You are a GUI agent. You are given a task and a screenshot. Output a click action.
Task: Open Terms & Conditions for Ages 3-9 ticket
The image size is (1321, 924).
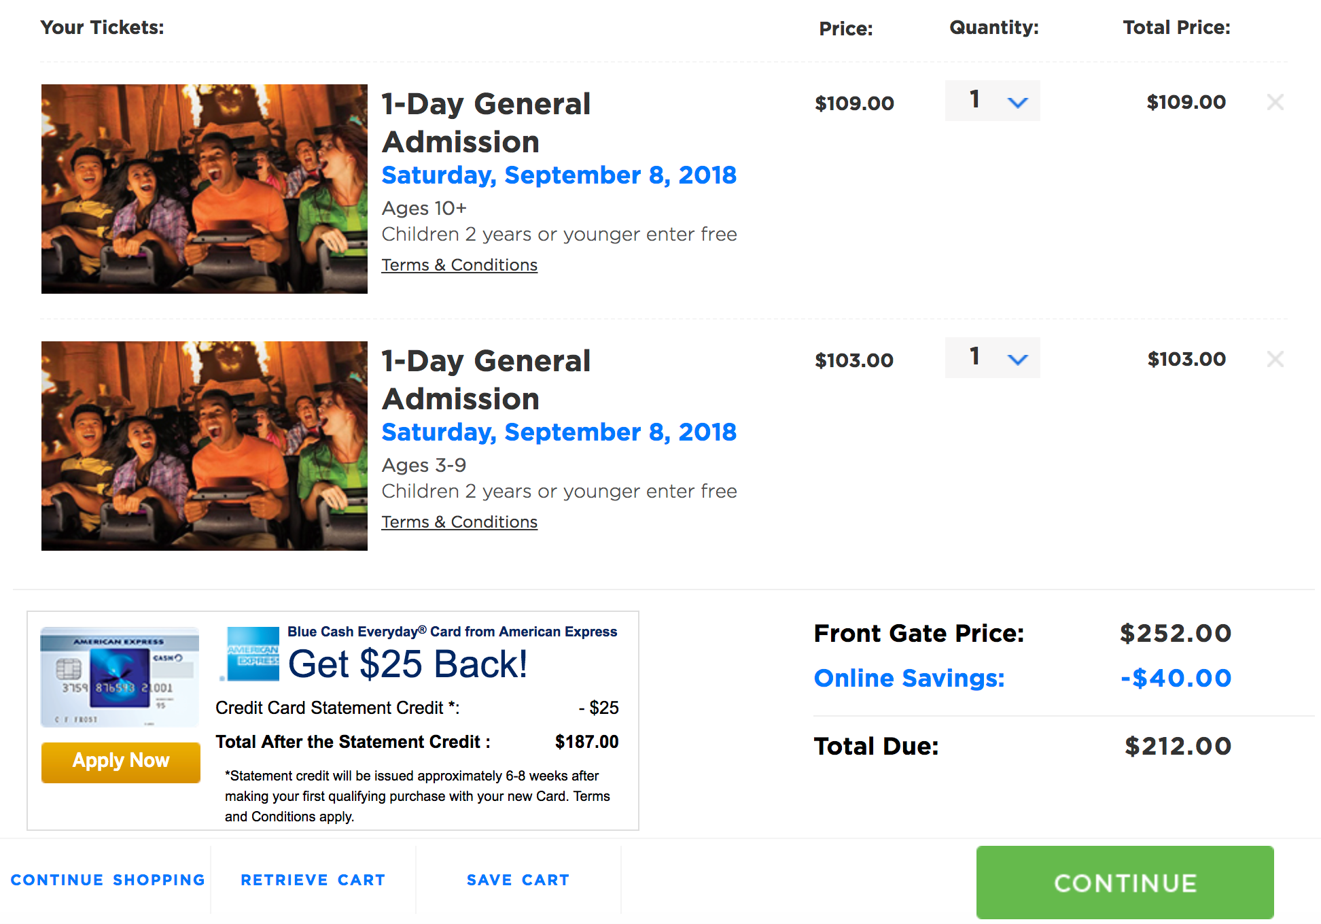(459, 522)
